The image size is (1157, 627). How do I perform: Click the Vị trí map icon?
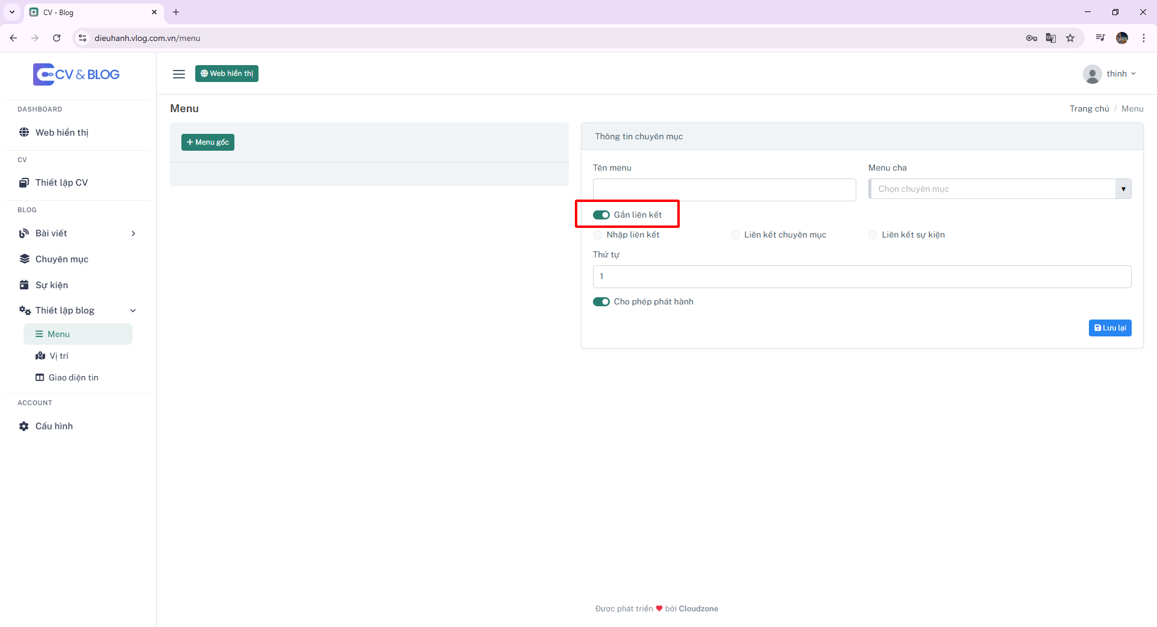[x=40, y=356]
